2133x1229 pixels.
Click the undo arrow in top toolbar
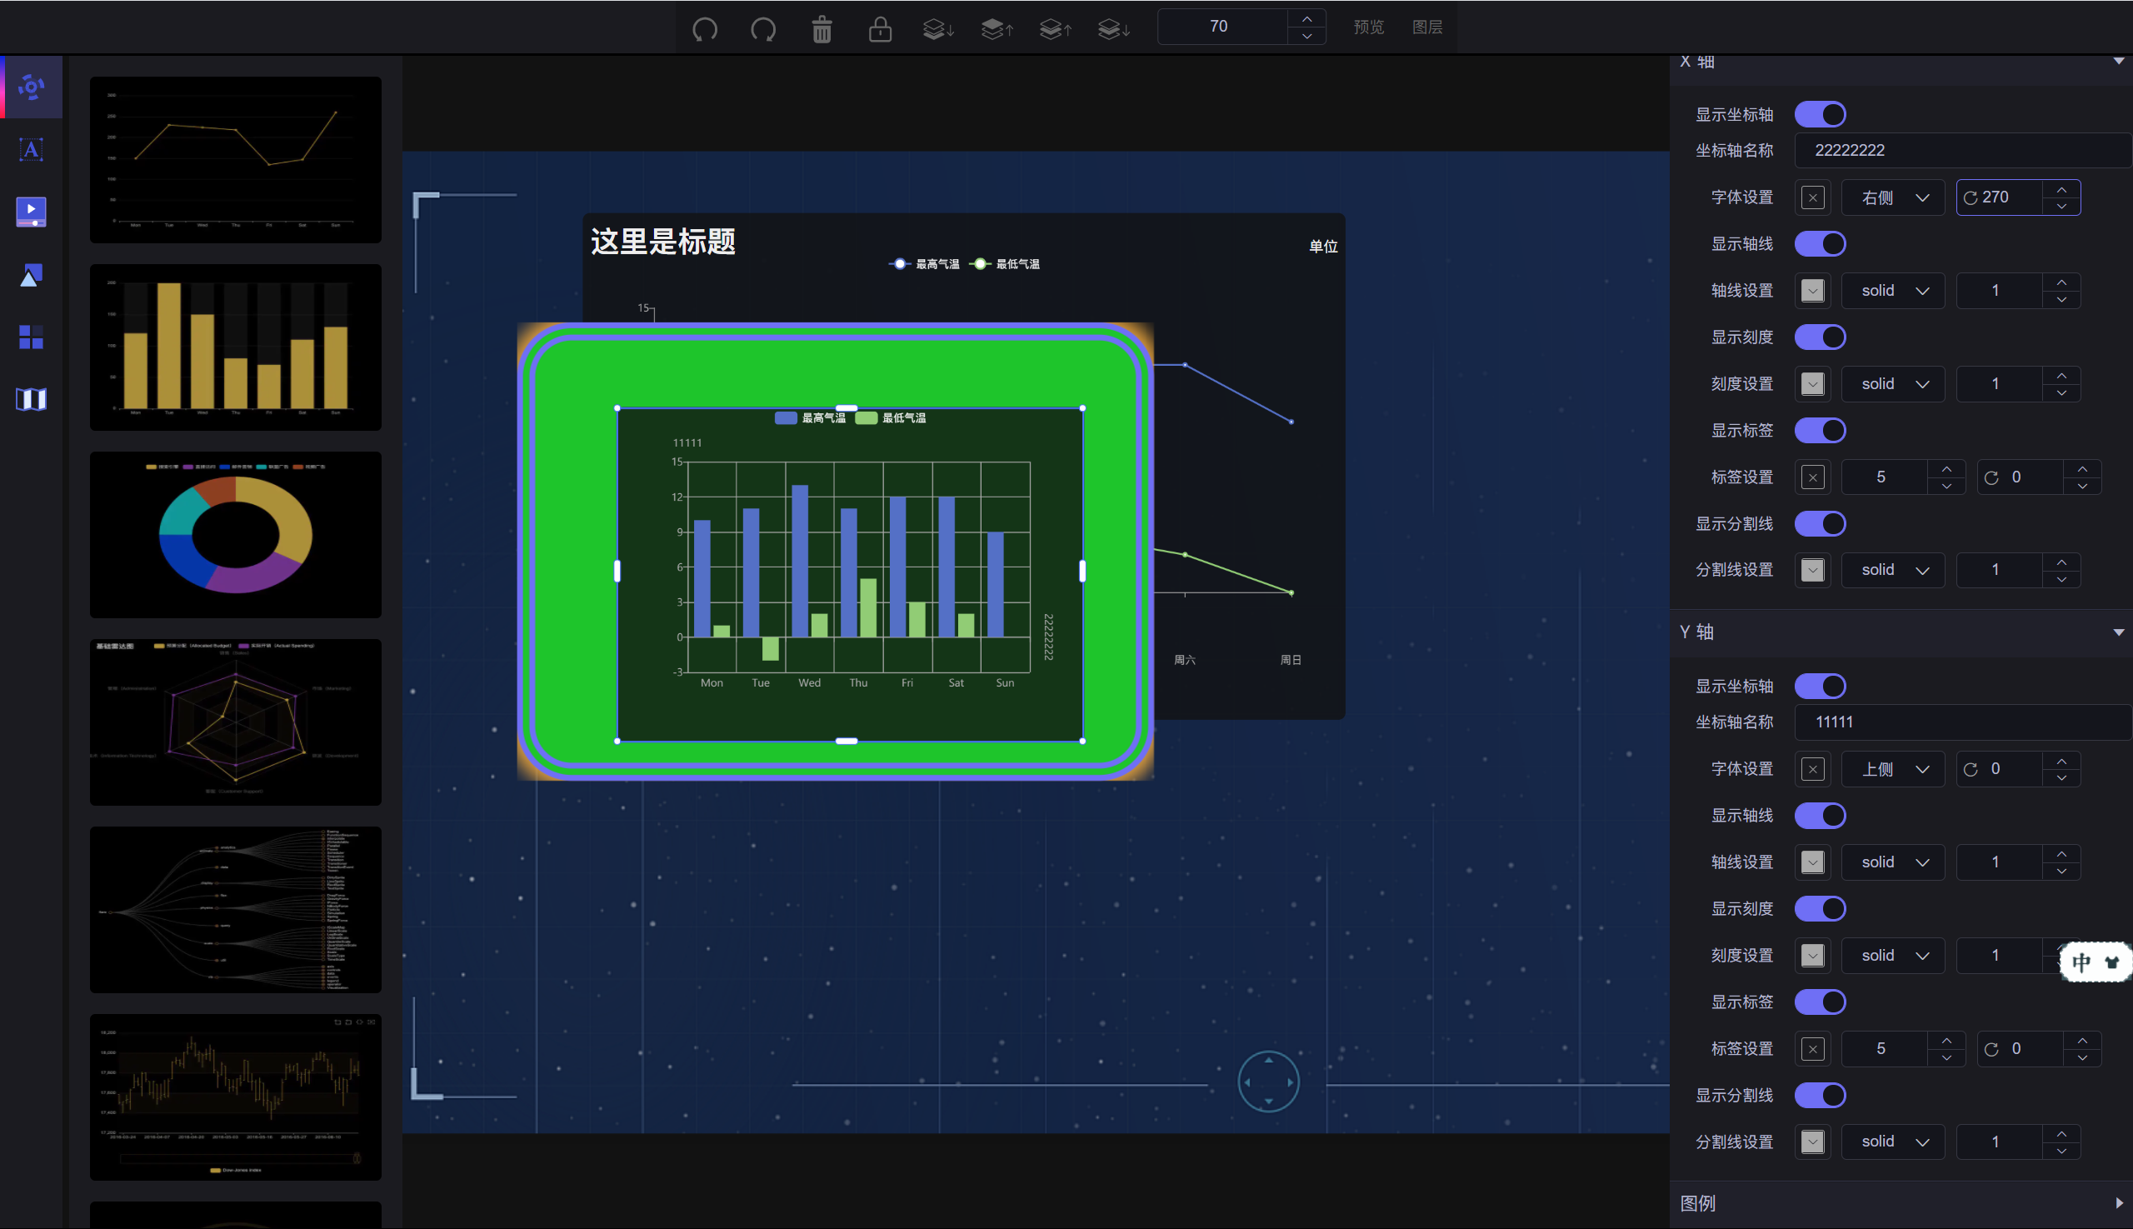(705, 29)
